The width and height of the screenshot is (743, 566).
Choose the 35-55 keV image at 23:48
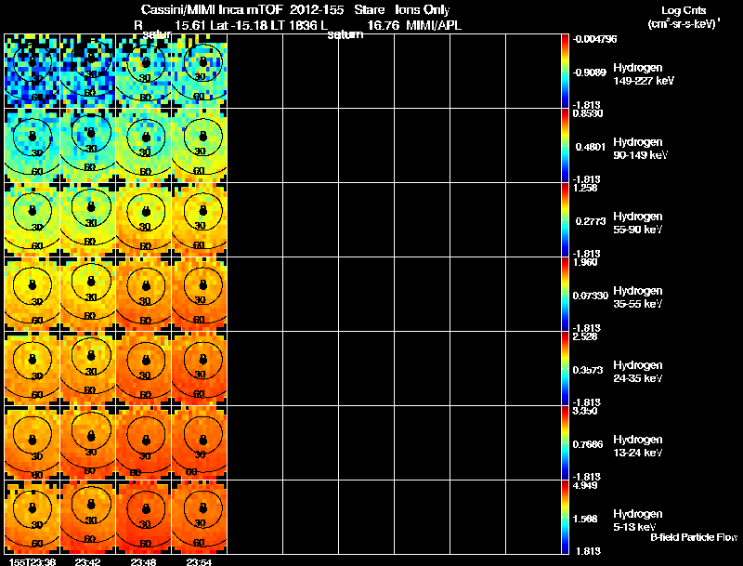click(144, 294)
